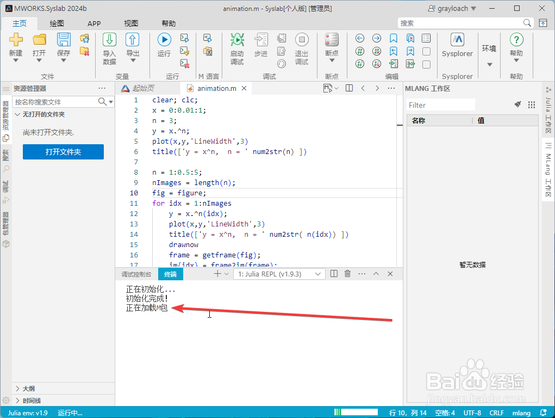The width and height of the screenshot is (555, 418).
Task: Click the circular restart debug icon
Action: pos(282,64)
